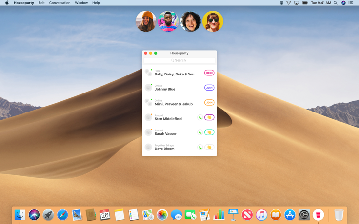Select the "Mimi, Praveen & Jakub" group name

(x=174, y=104)
